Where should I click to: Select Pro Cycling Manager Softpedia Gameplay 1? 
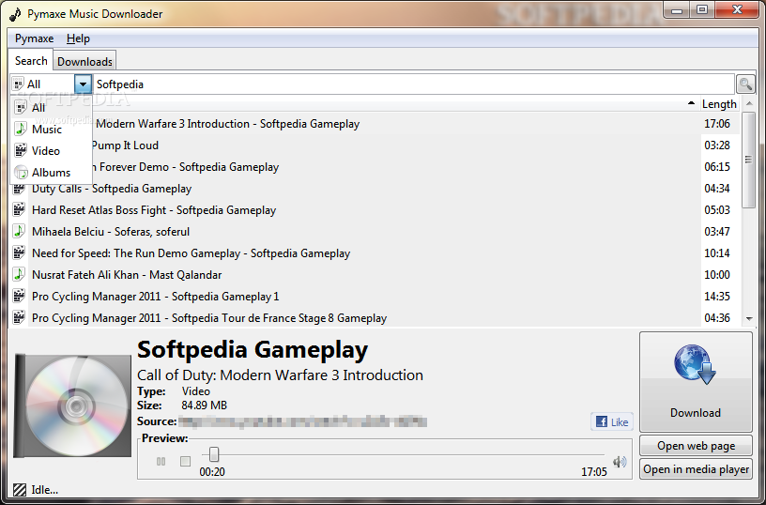tap(375, 296)
